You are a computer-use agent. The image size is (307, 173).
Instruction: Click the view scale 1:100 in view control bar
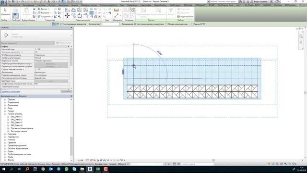click(x=80, y=161)
